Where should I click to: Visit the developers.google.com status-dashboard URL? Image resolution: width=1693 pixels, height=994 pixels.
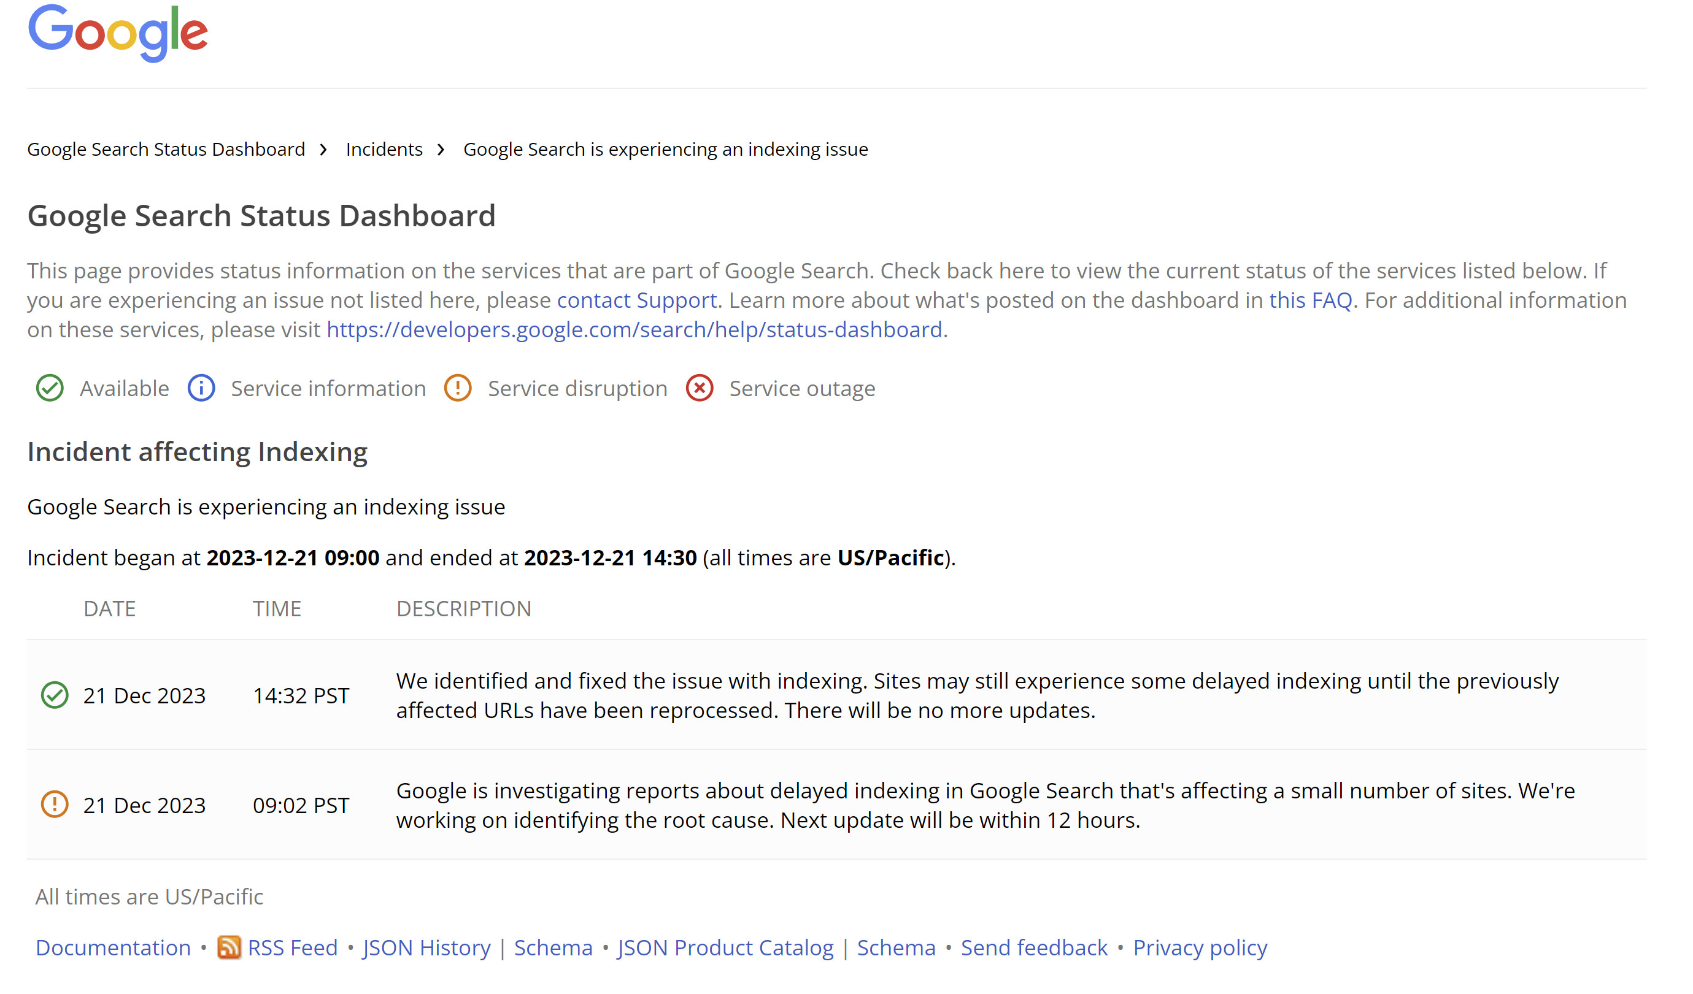(633, 329)
